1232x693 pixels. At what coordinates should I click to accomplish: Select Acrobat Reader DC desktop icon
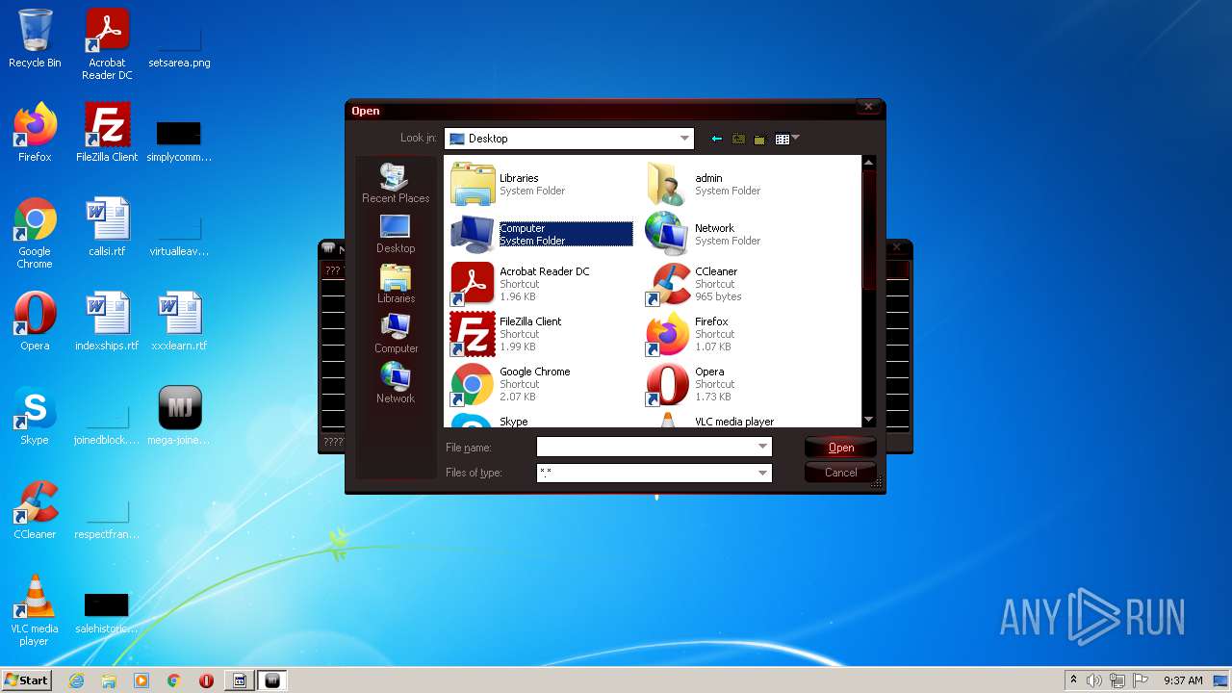(x=107, y=44)
